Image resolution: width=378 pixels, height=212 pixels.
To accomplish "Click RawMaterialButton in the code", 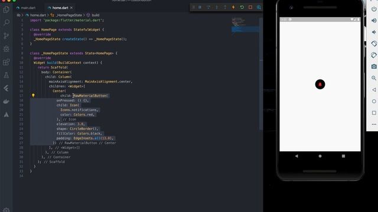I will (90, 95).
